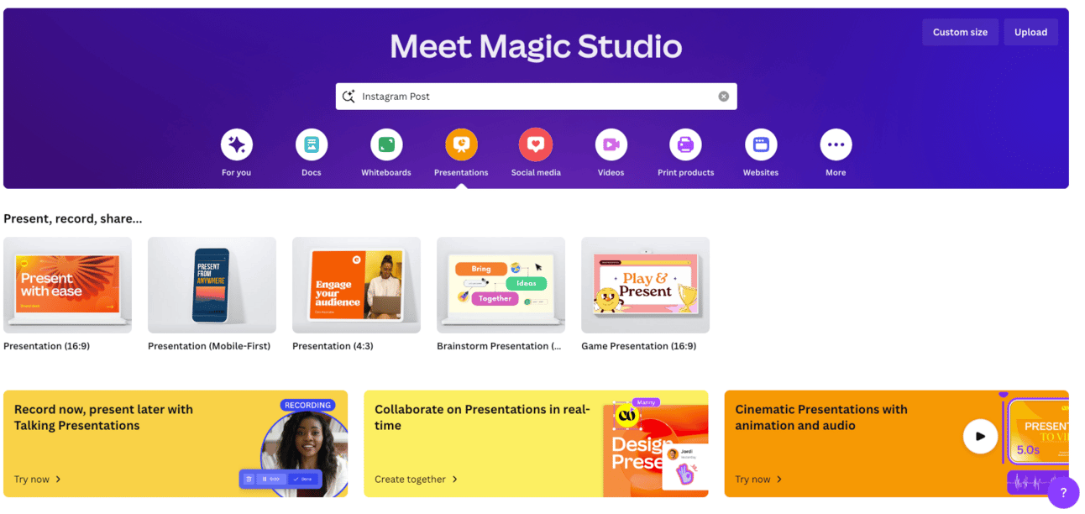
Task: Open the Docs category icon
Action: click(x=312, y=144)
